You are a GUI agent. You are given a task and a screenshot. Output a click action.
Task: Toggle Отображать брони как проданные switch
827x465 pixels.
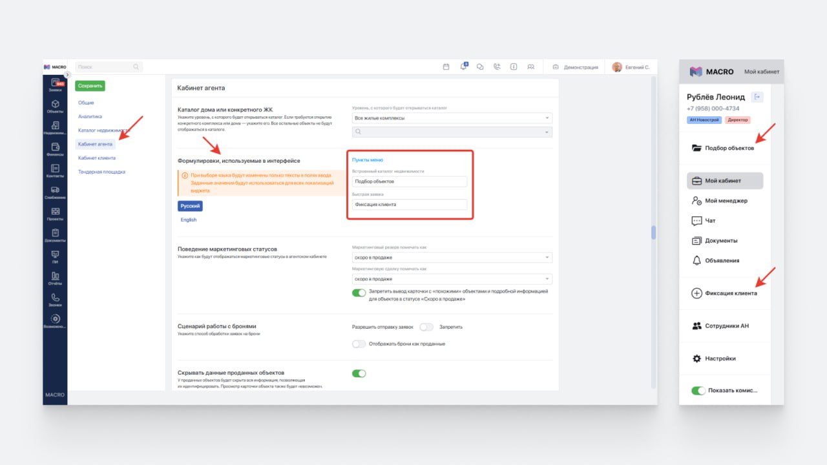[x=359, y=344]
